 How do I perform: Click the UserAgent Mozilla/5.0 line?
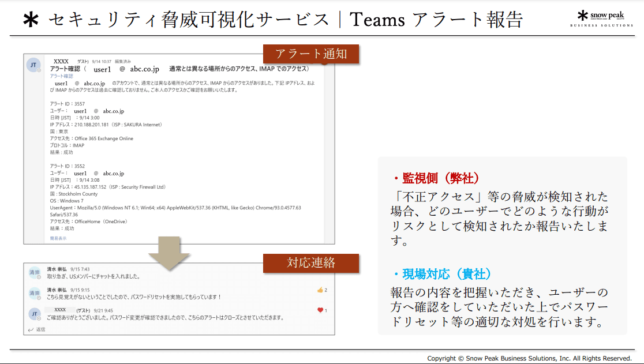175,208
